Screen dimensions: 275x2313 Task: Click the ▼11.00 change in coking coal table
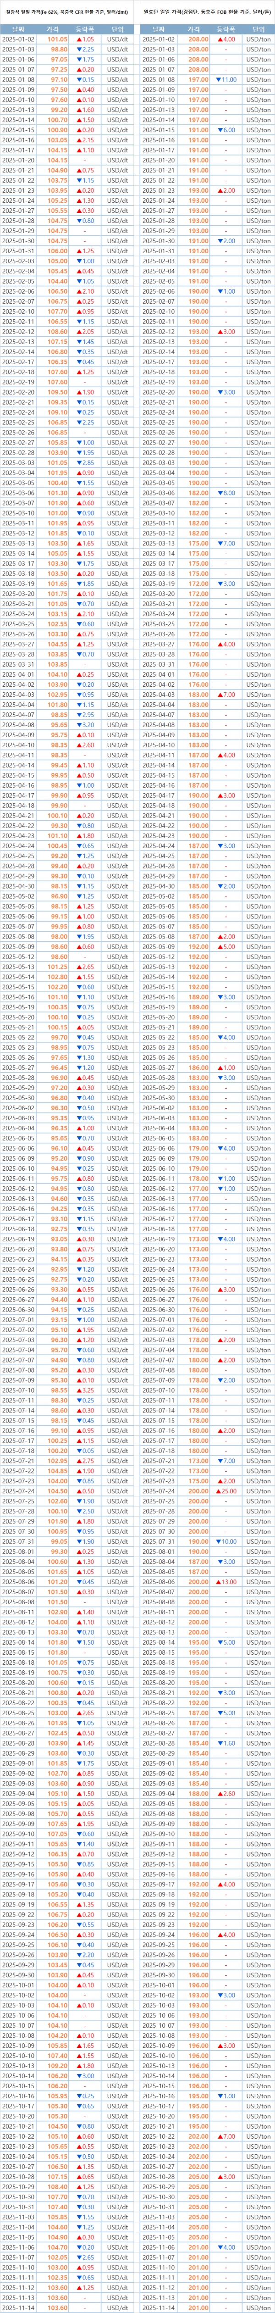click(226, 79)
